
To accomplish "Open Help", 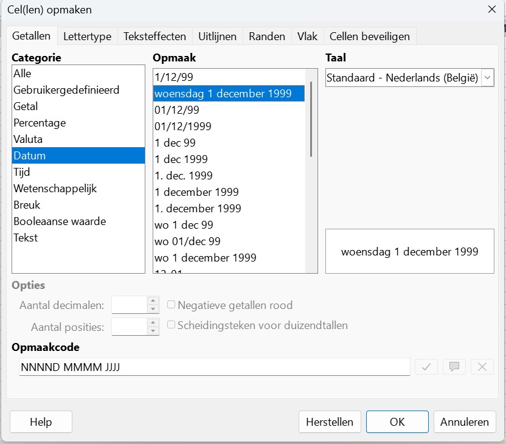I will [x=41, y=421].
